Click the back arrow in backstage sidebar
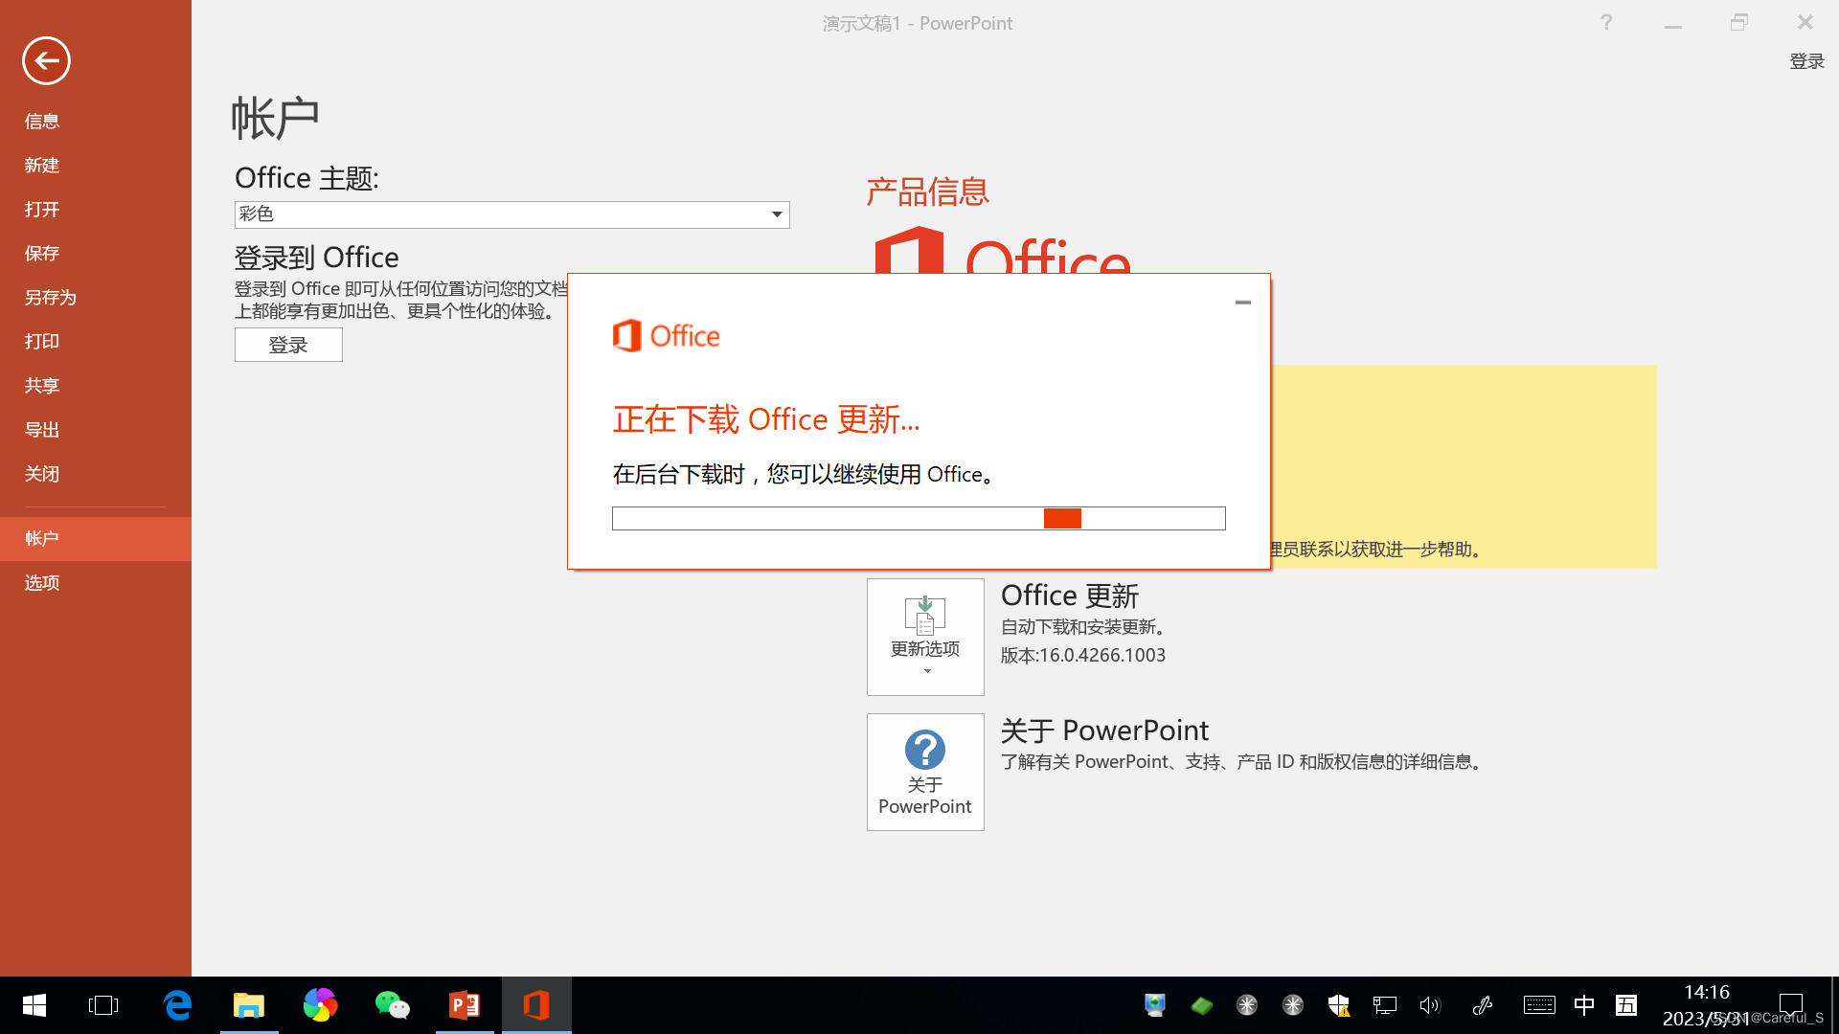The width and height of the screenshot is (1839, 1034). (46, 61)
